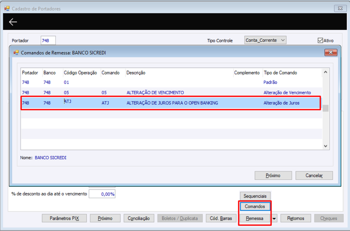Click the Cód. Barras button
This screenshot has height=231, width=350.
pyautogui.click(x=221, y=218)
